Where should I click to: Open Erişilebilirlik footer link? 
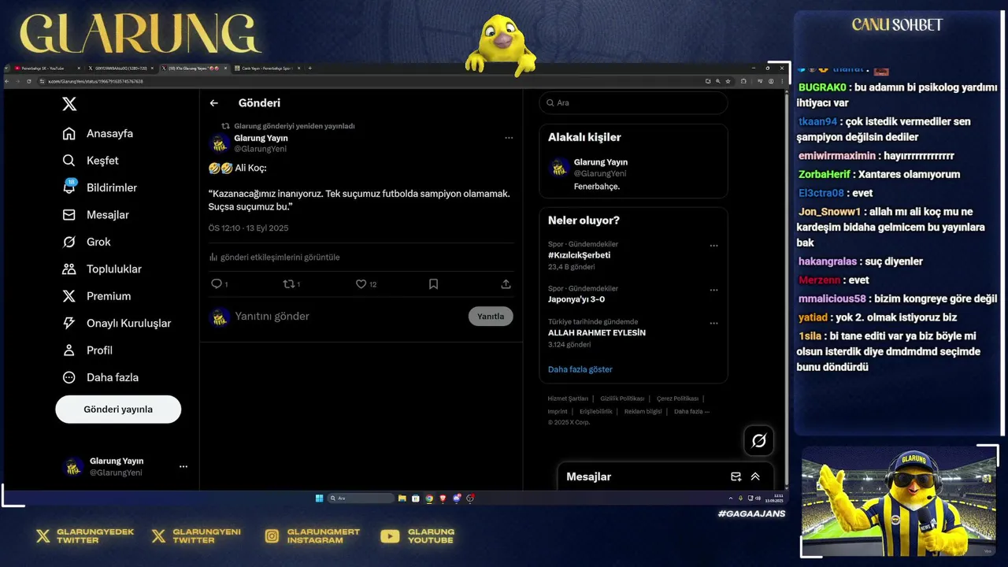pos(596,411)
